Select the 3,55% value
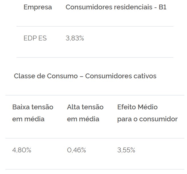This screenshot has height=174, width=187. (x=126, y=150)
